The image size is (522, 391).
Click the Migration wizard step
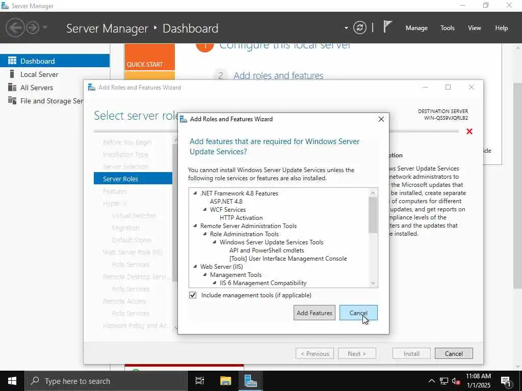pyautogui.click(x=125, y=228)
